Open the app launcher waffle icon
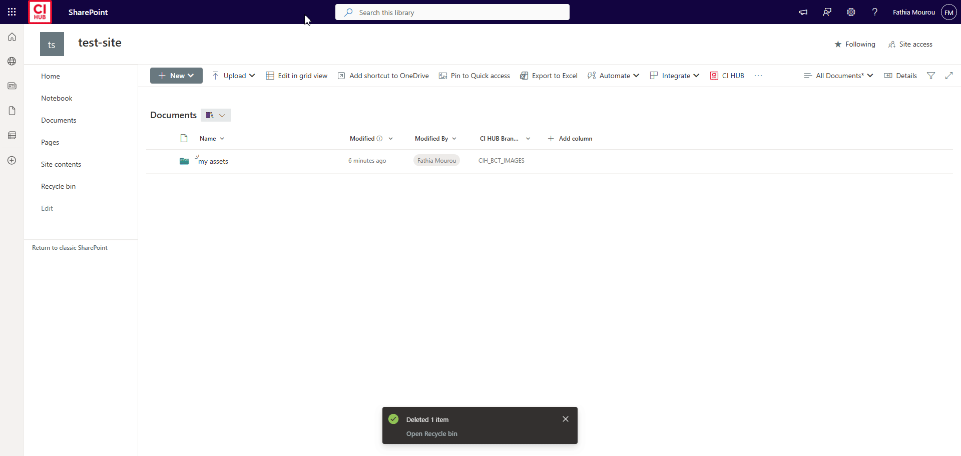 tap(12, 12)
